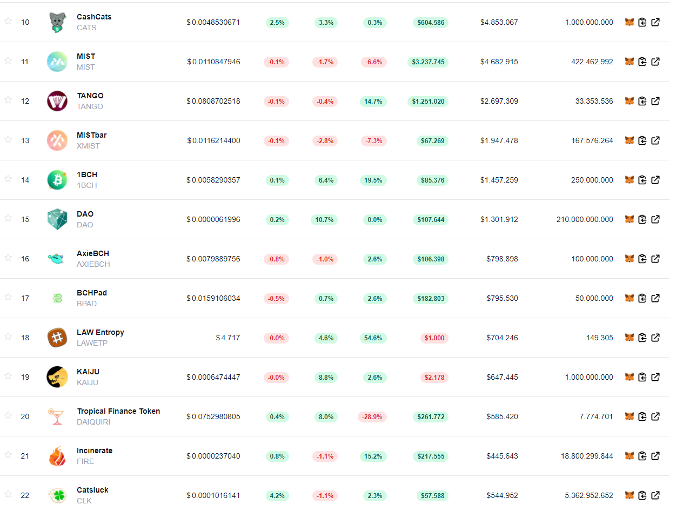Star the Tropical Finance Token row

pyautogui.click(x=8, y=415)
